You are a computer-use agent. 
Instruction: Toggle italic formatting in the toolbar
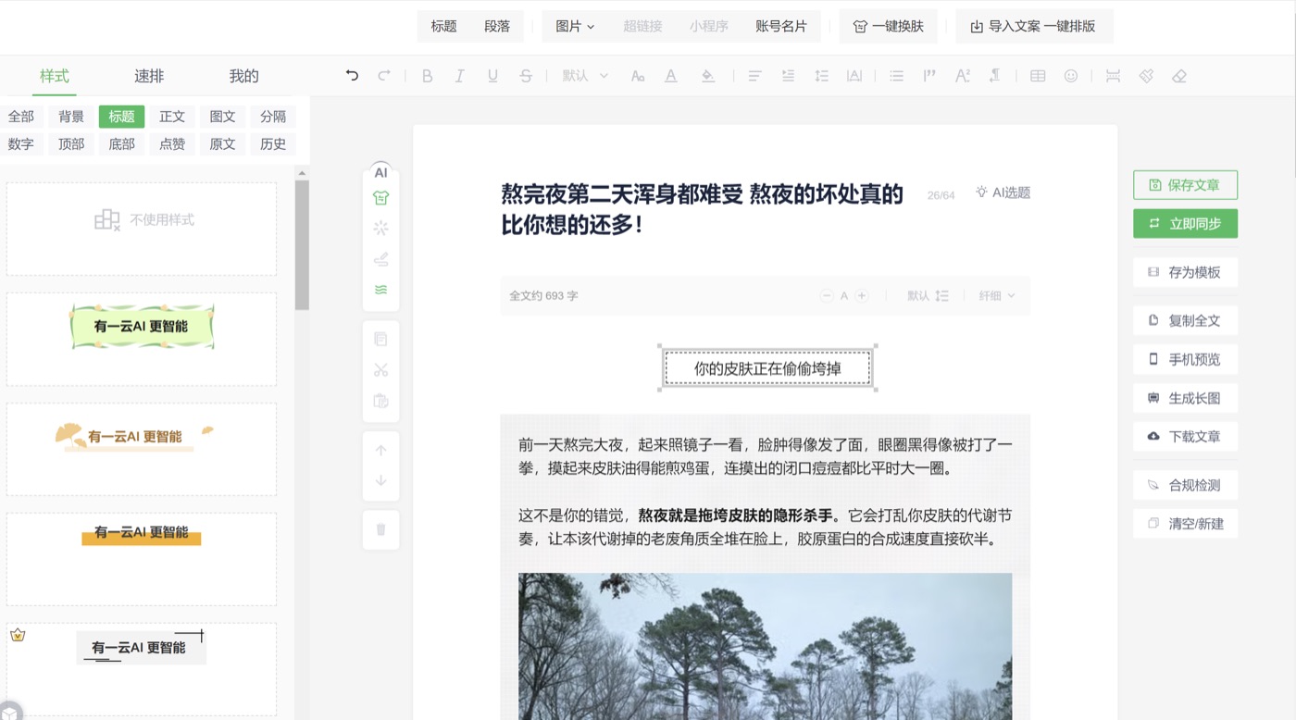[x=459, y=76]
